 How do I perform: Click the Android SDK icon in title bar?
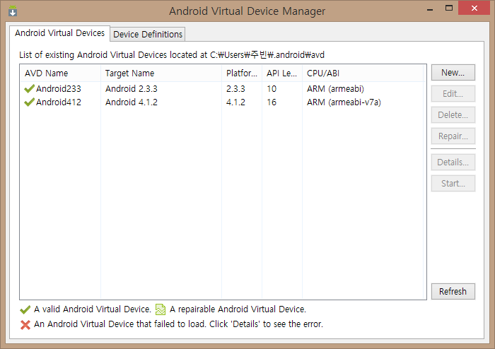[13, 11]
